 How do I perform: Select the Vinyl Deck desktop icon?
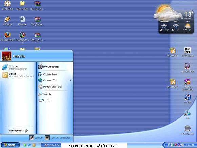[7, 5]
